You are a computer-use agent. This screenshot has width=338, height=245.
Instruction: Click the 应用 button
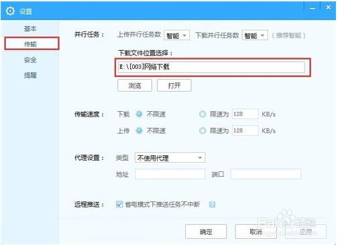pyautogui.click(x=306, y=232)
